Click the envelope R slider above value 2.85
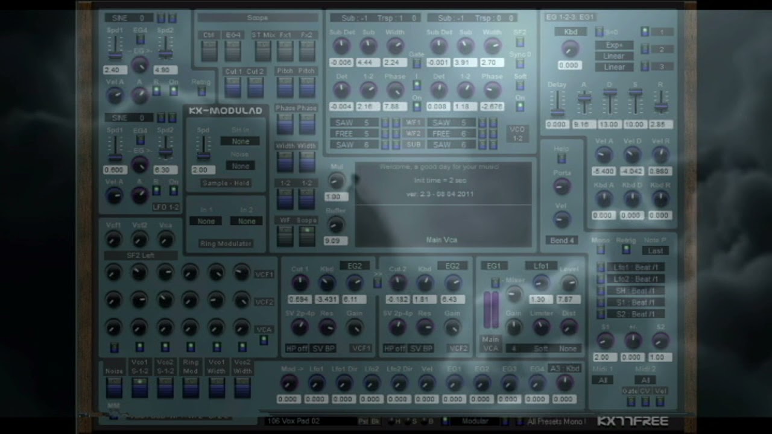Viewport: 772px width, 434px height. tap(660, 102)
